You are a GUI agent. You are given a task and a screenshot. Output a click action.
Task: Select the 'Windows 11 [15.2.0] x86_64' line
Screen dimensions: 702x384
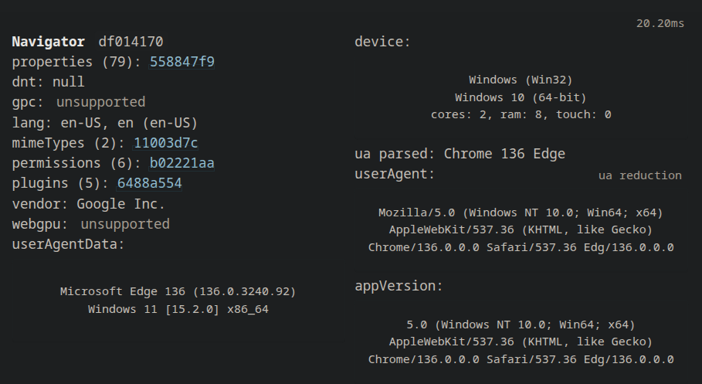[x=178, y=309]
